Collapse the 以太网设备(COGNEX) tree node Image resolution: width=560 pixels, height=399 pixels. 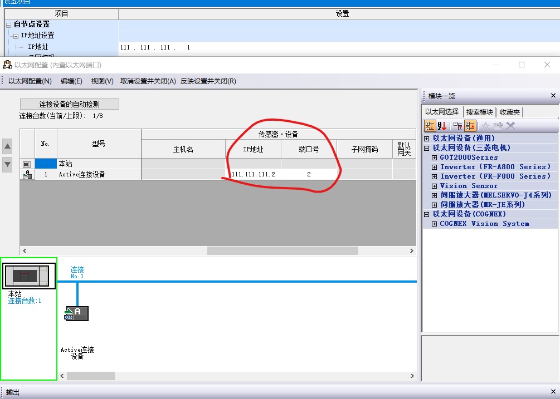coord(427,214)
